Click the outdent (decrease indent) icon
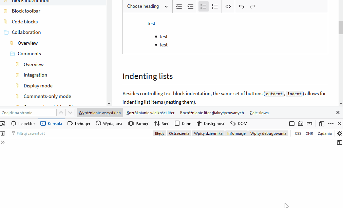The width and height of the screenshot is (343, 208). point(179,6)
